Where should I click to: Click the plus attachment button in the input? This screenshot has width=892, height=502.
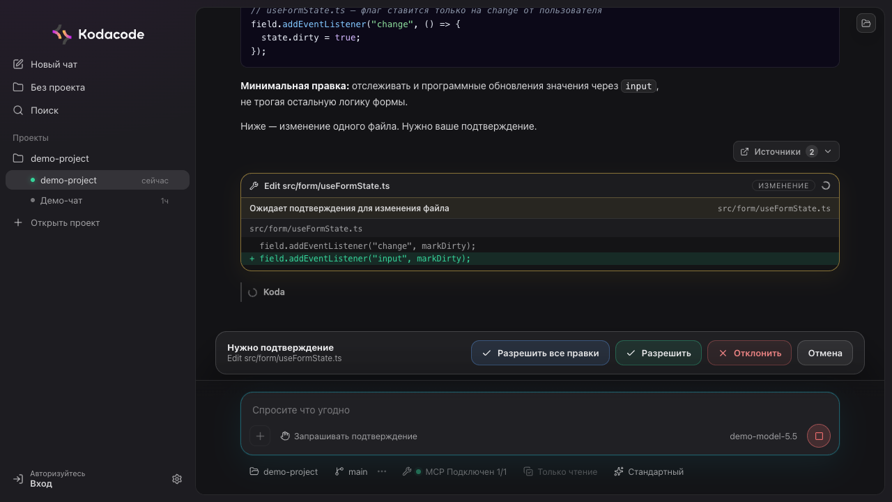[x=260, y=436]
